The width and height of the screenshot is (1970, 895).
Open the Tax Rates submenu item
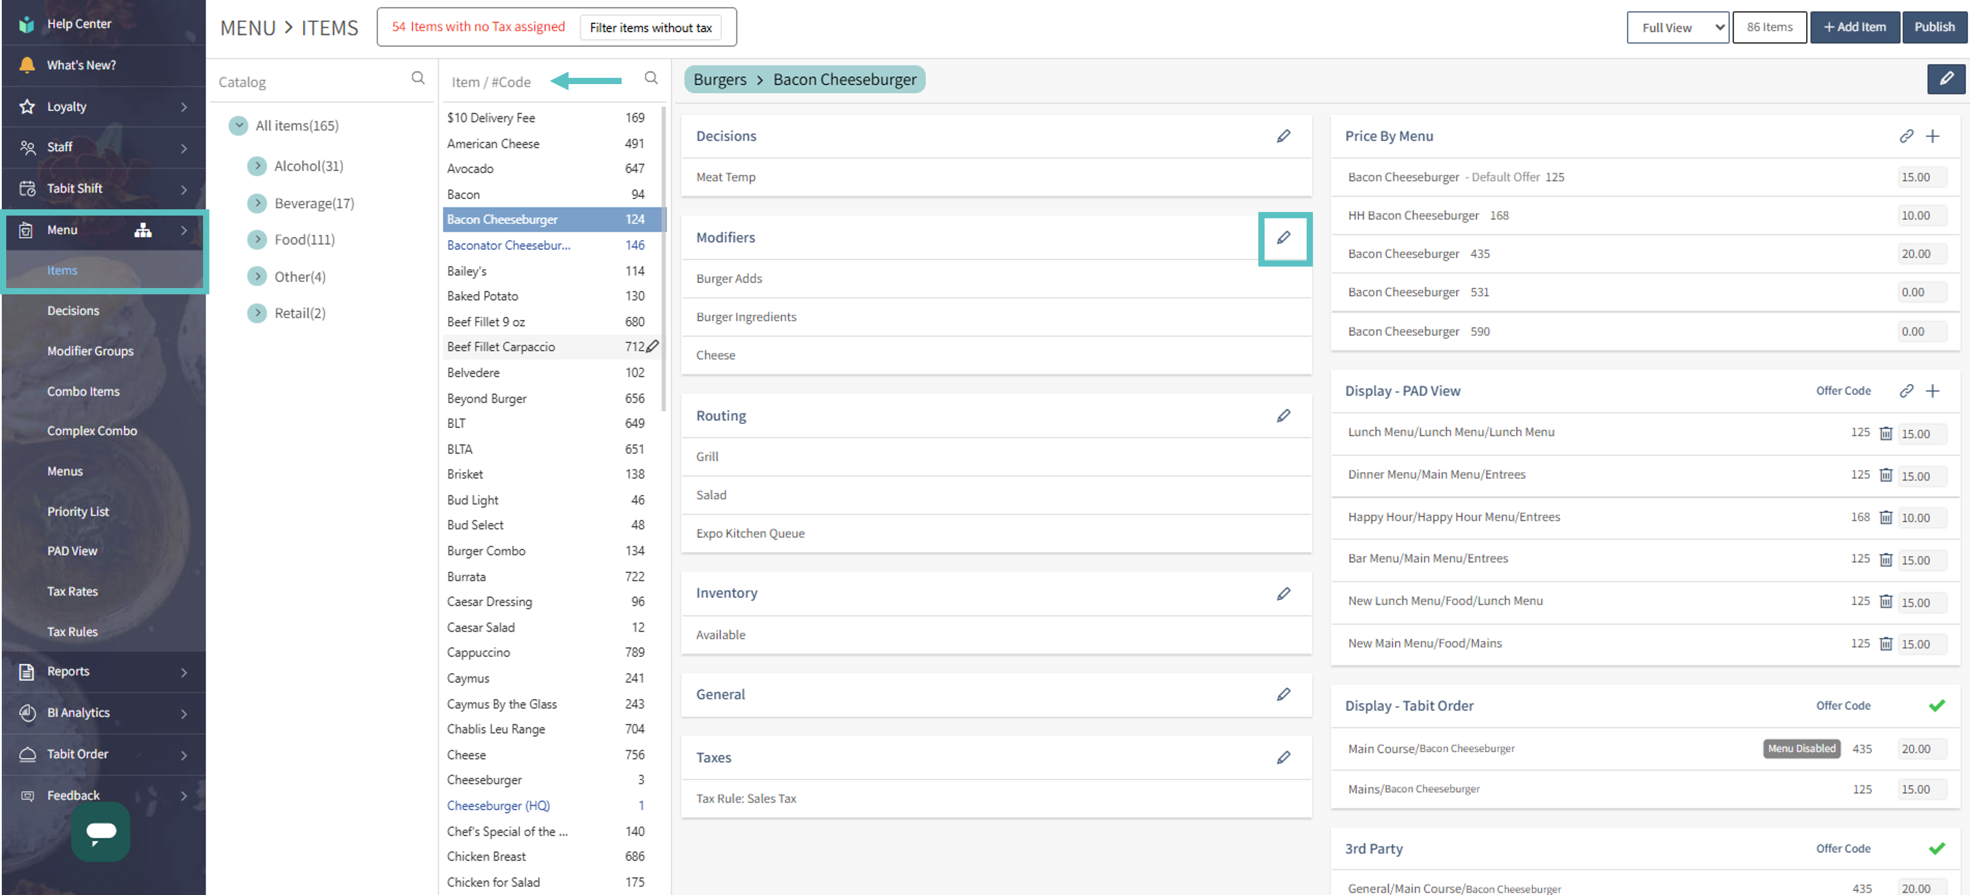click(72, 592)
